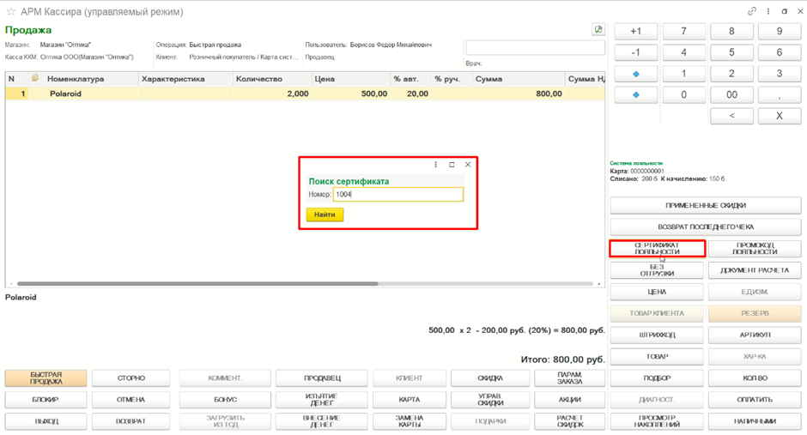This screenshot has height=435, width=807.
Task: Click БЕЗ ОТГРУЗКИ button
Action: (x=658, y=270)
